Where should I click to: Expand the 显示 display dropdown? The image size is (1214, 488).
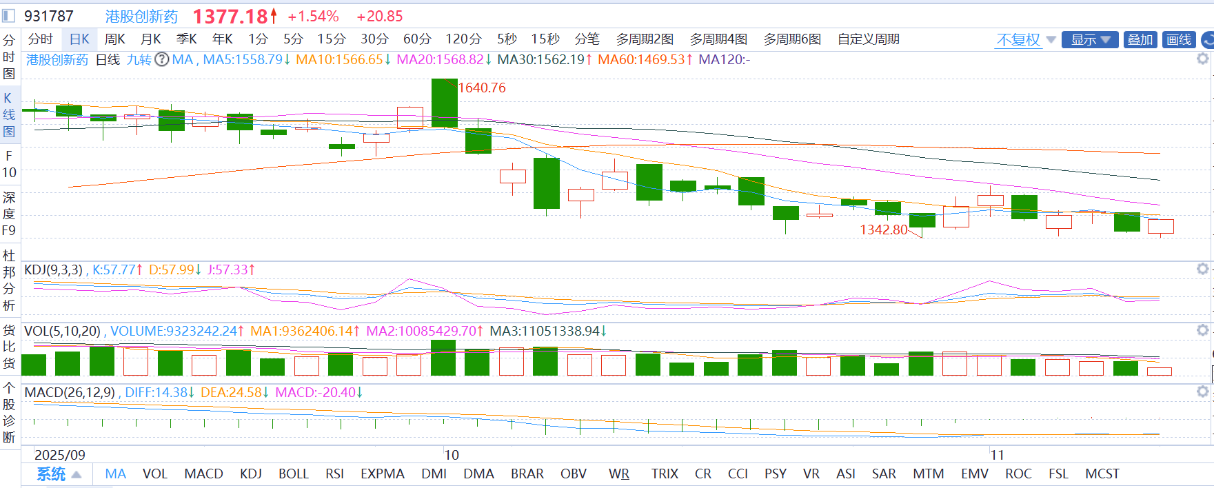tap(1090, 39)
